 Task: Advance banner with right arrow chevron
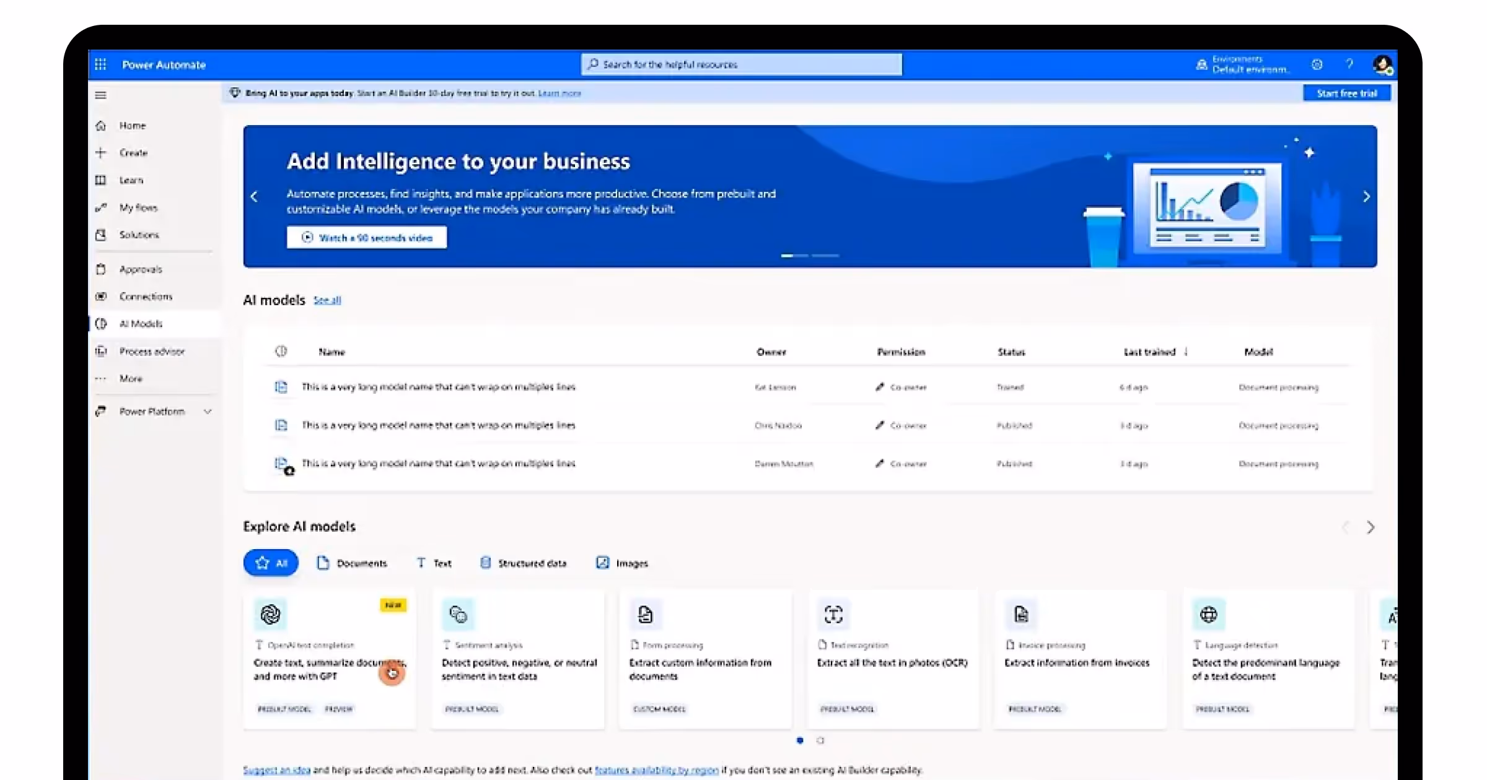(1366, 197)
